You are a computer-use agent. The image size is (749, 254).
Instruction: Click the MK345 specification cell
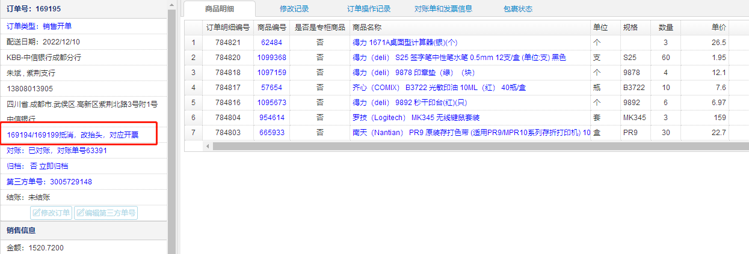coord(635,118)
